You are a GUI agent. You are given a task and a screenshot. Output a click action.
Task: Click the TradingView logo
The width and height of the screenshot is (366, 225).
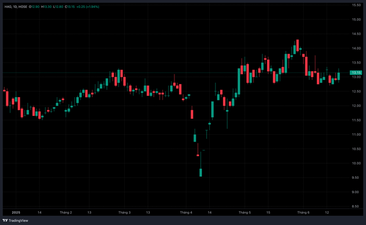click(x=15, y=220)
